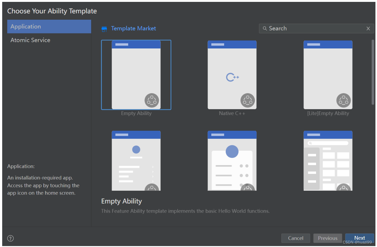Click the [Lite]Empty Ability label

click(328, 113)
